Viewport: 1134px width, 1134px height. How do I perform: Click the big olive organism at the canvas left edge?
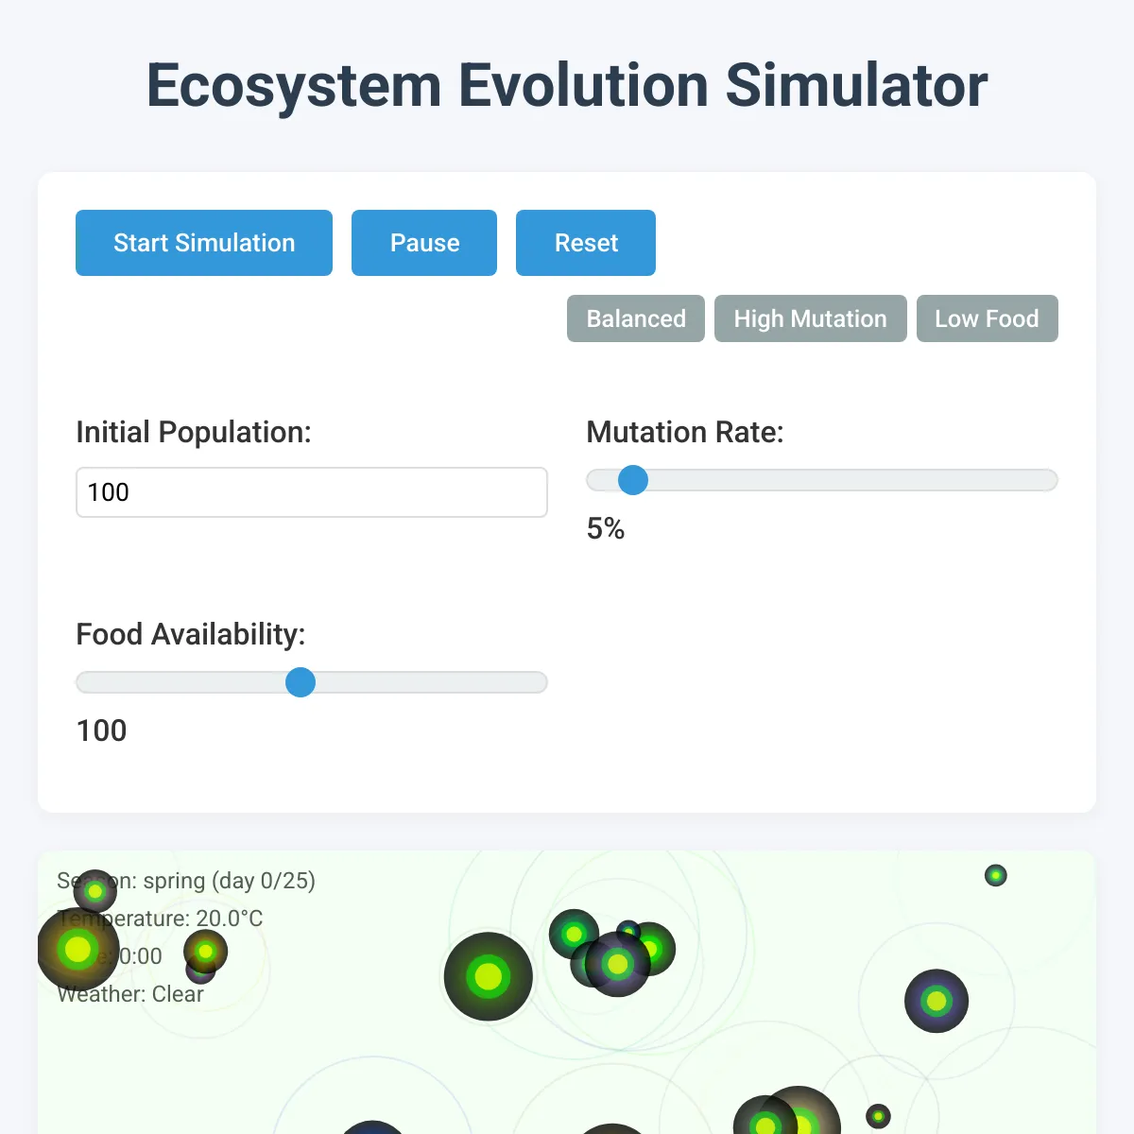click(x=77, y=949)
